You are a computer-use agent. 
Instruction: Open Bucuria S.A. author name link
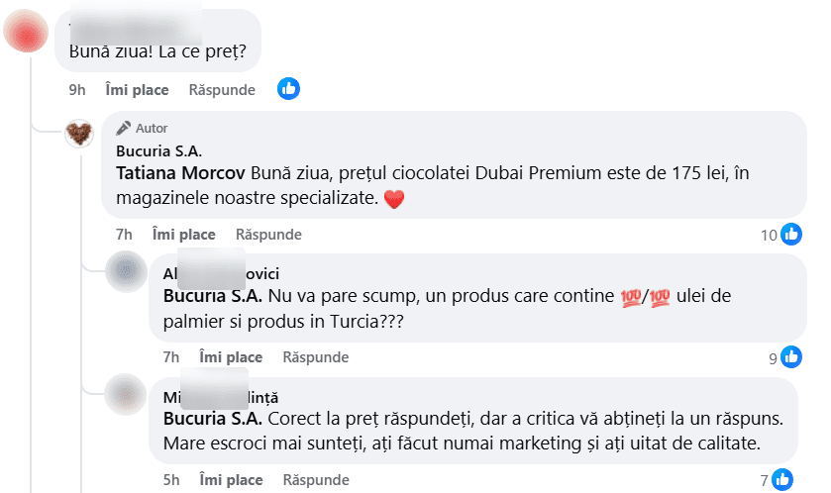[158, 151]
